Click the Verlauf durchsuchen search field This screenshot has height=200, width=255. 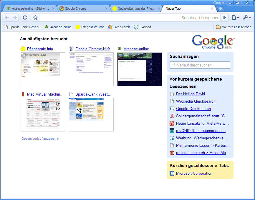200,65
